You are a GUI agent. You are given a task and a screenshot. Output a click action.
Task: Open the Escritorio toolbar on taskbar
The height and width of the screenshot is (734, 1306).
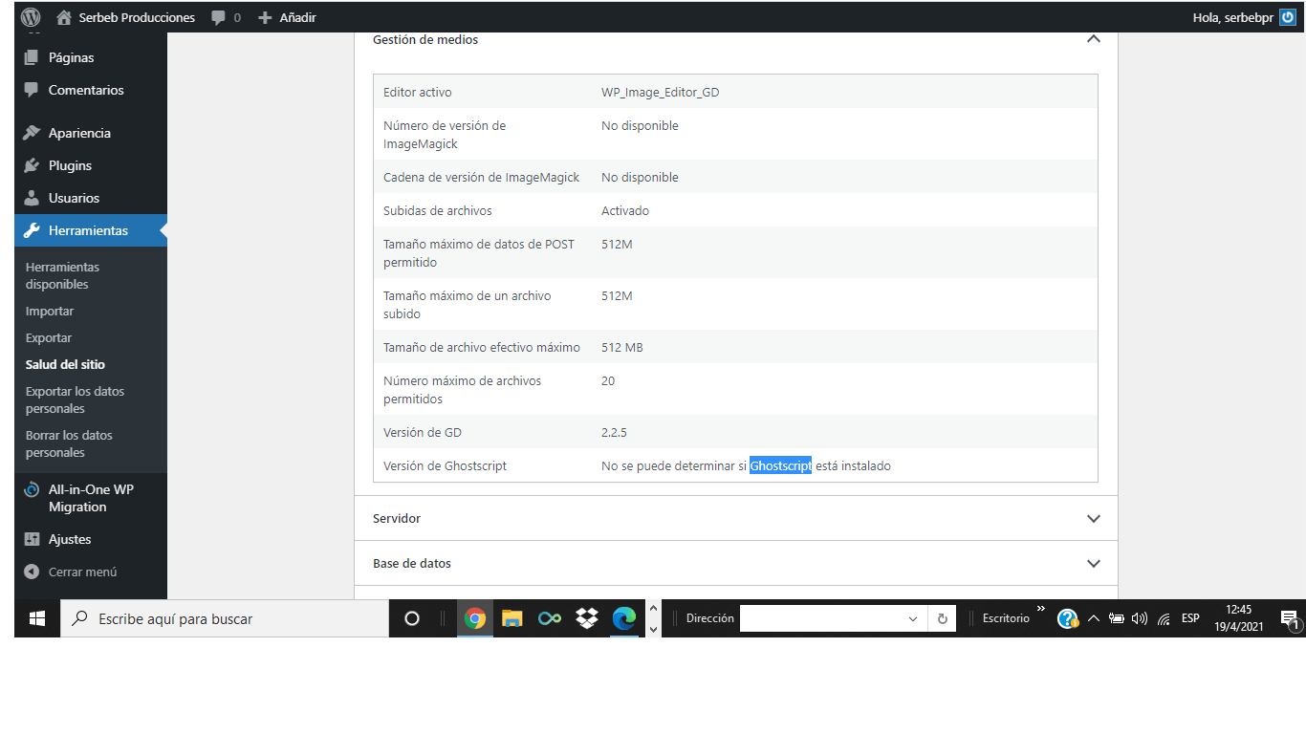pos(1006,618)
